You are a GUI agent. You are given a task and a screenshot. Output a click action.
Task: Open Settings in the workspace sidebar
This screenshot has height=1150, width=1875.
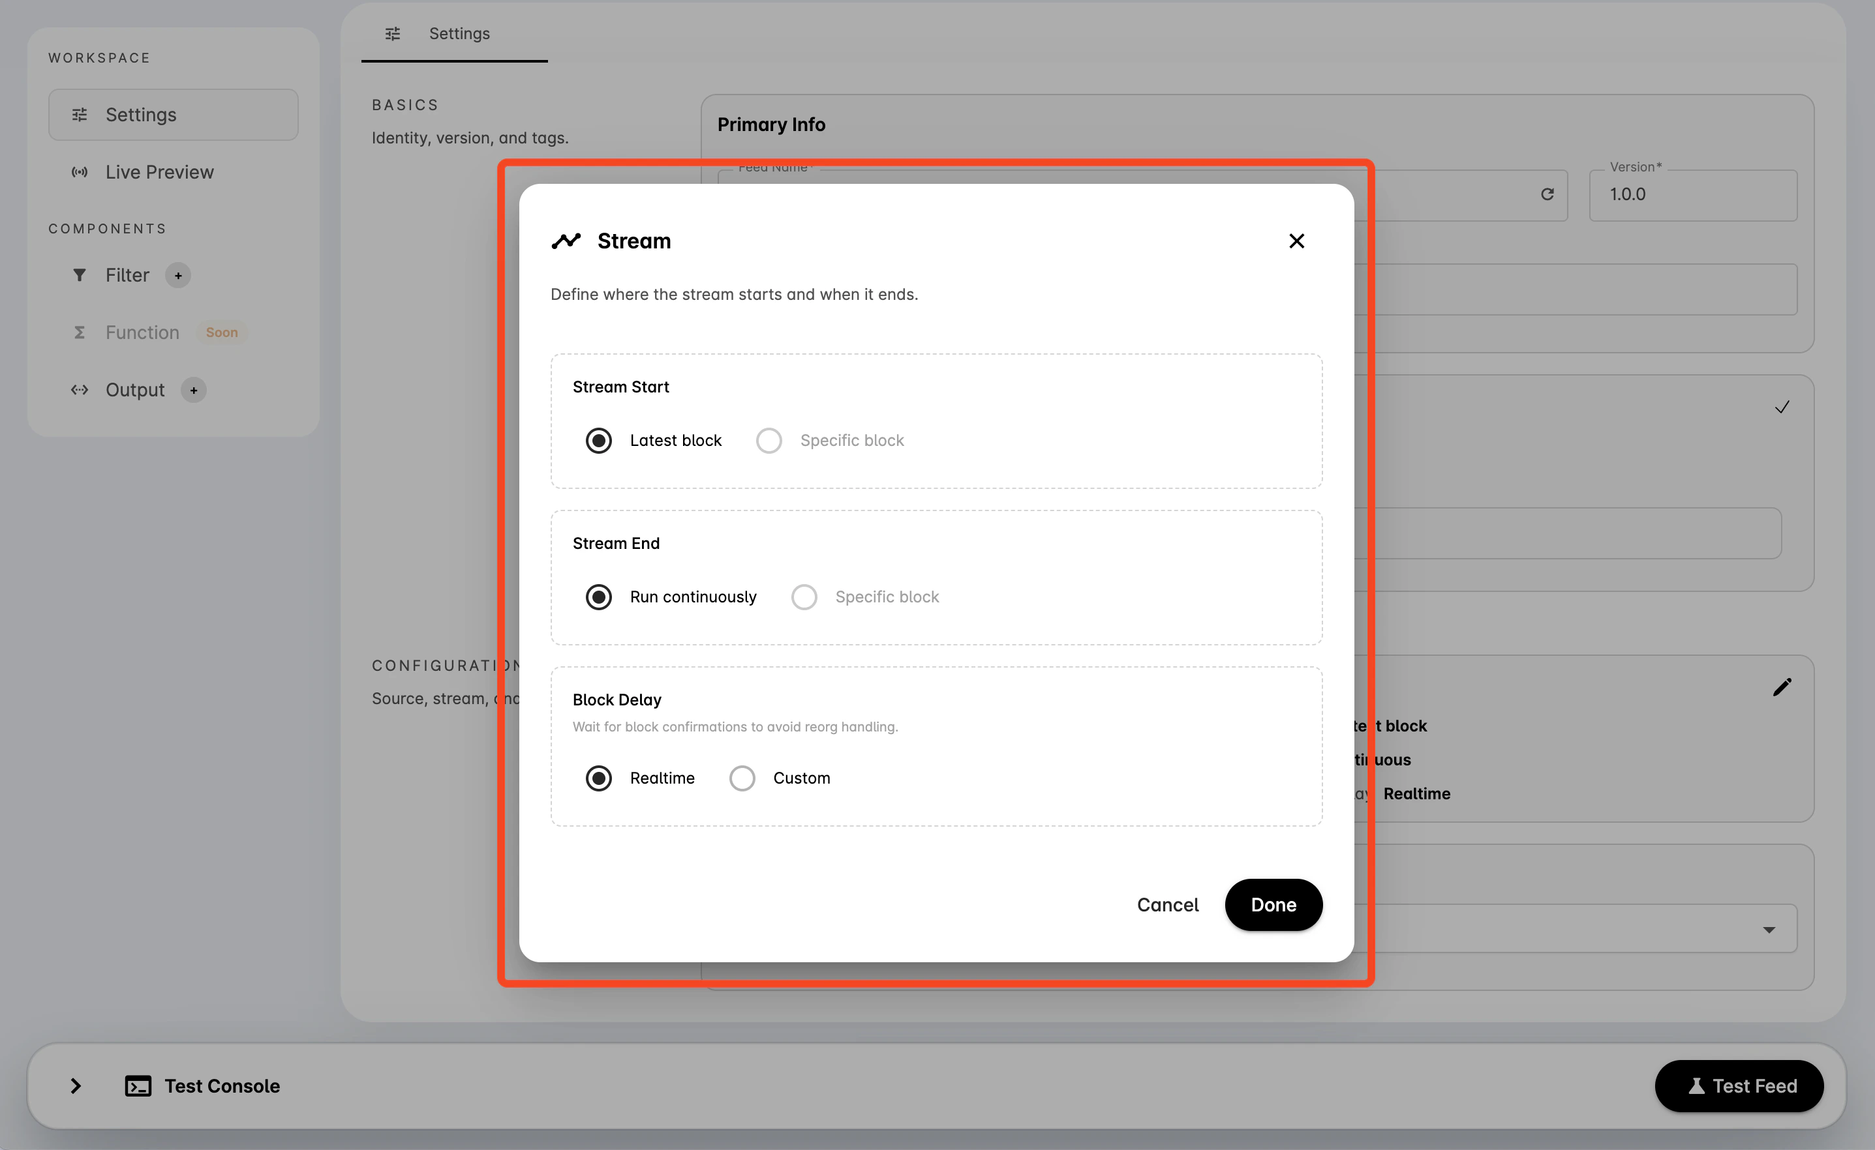tap(174, 115)
